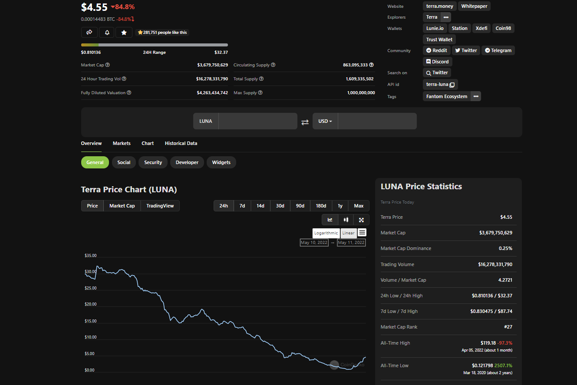The width and height of the screenshot is (577, 385).
Task: Select the Security section pill
Action: click(x=153, y=162)
